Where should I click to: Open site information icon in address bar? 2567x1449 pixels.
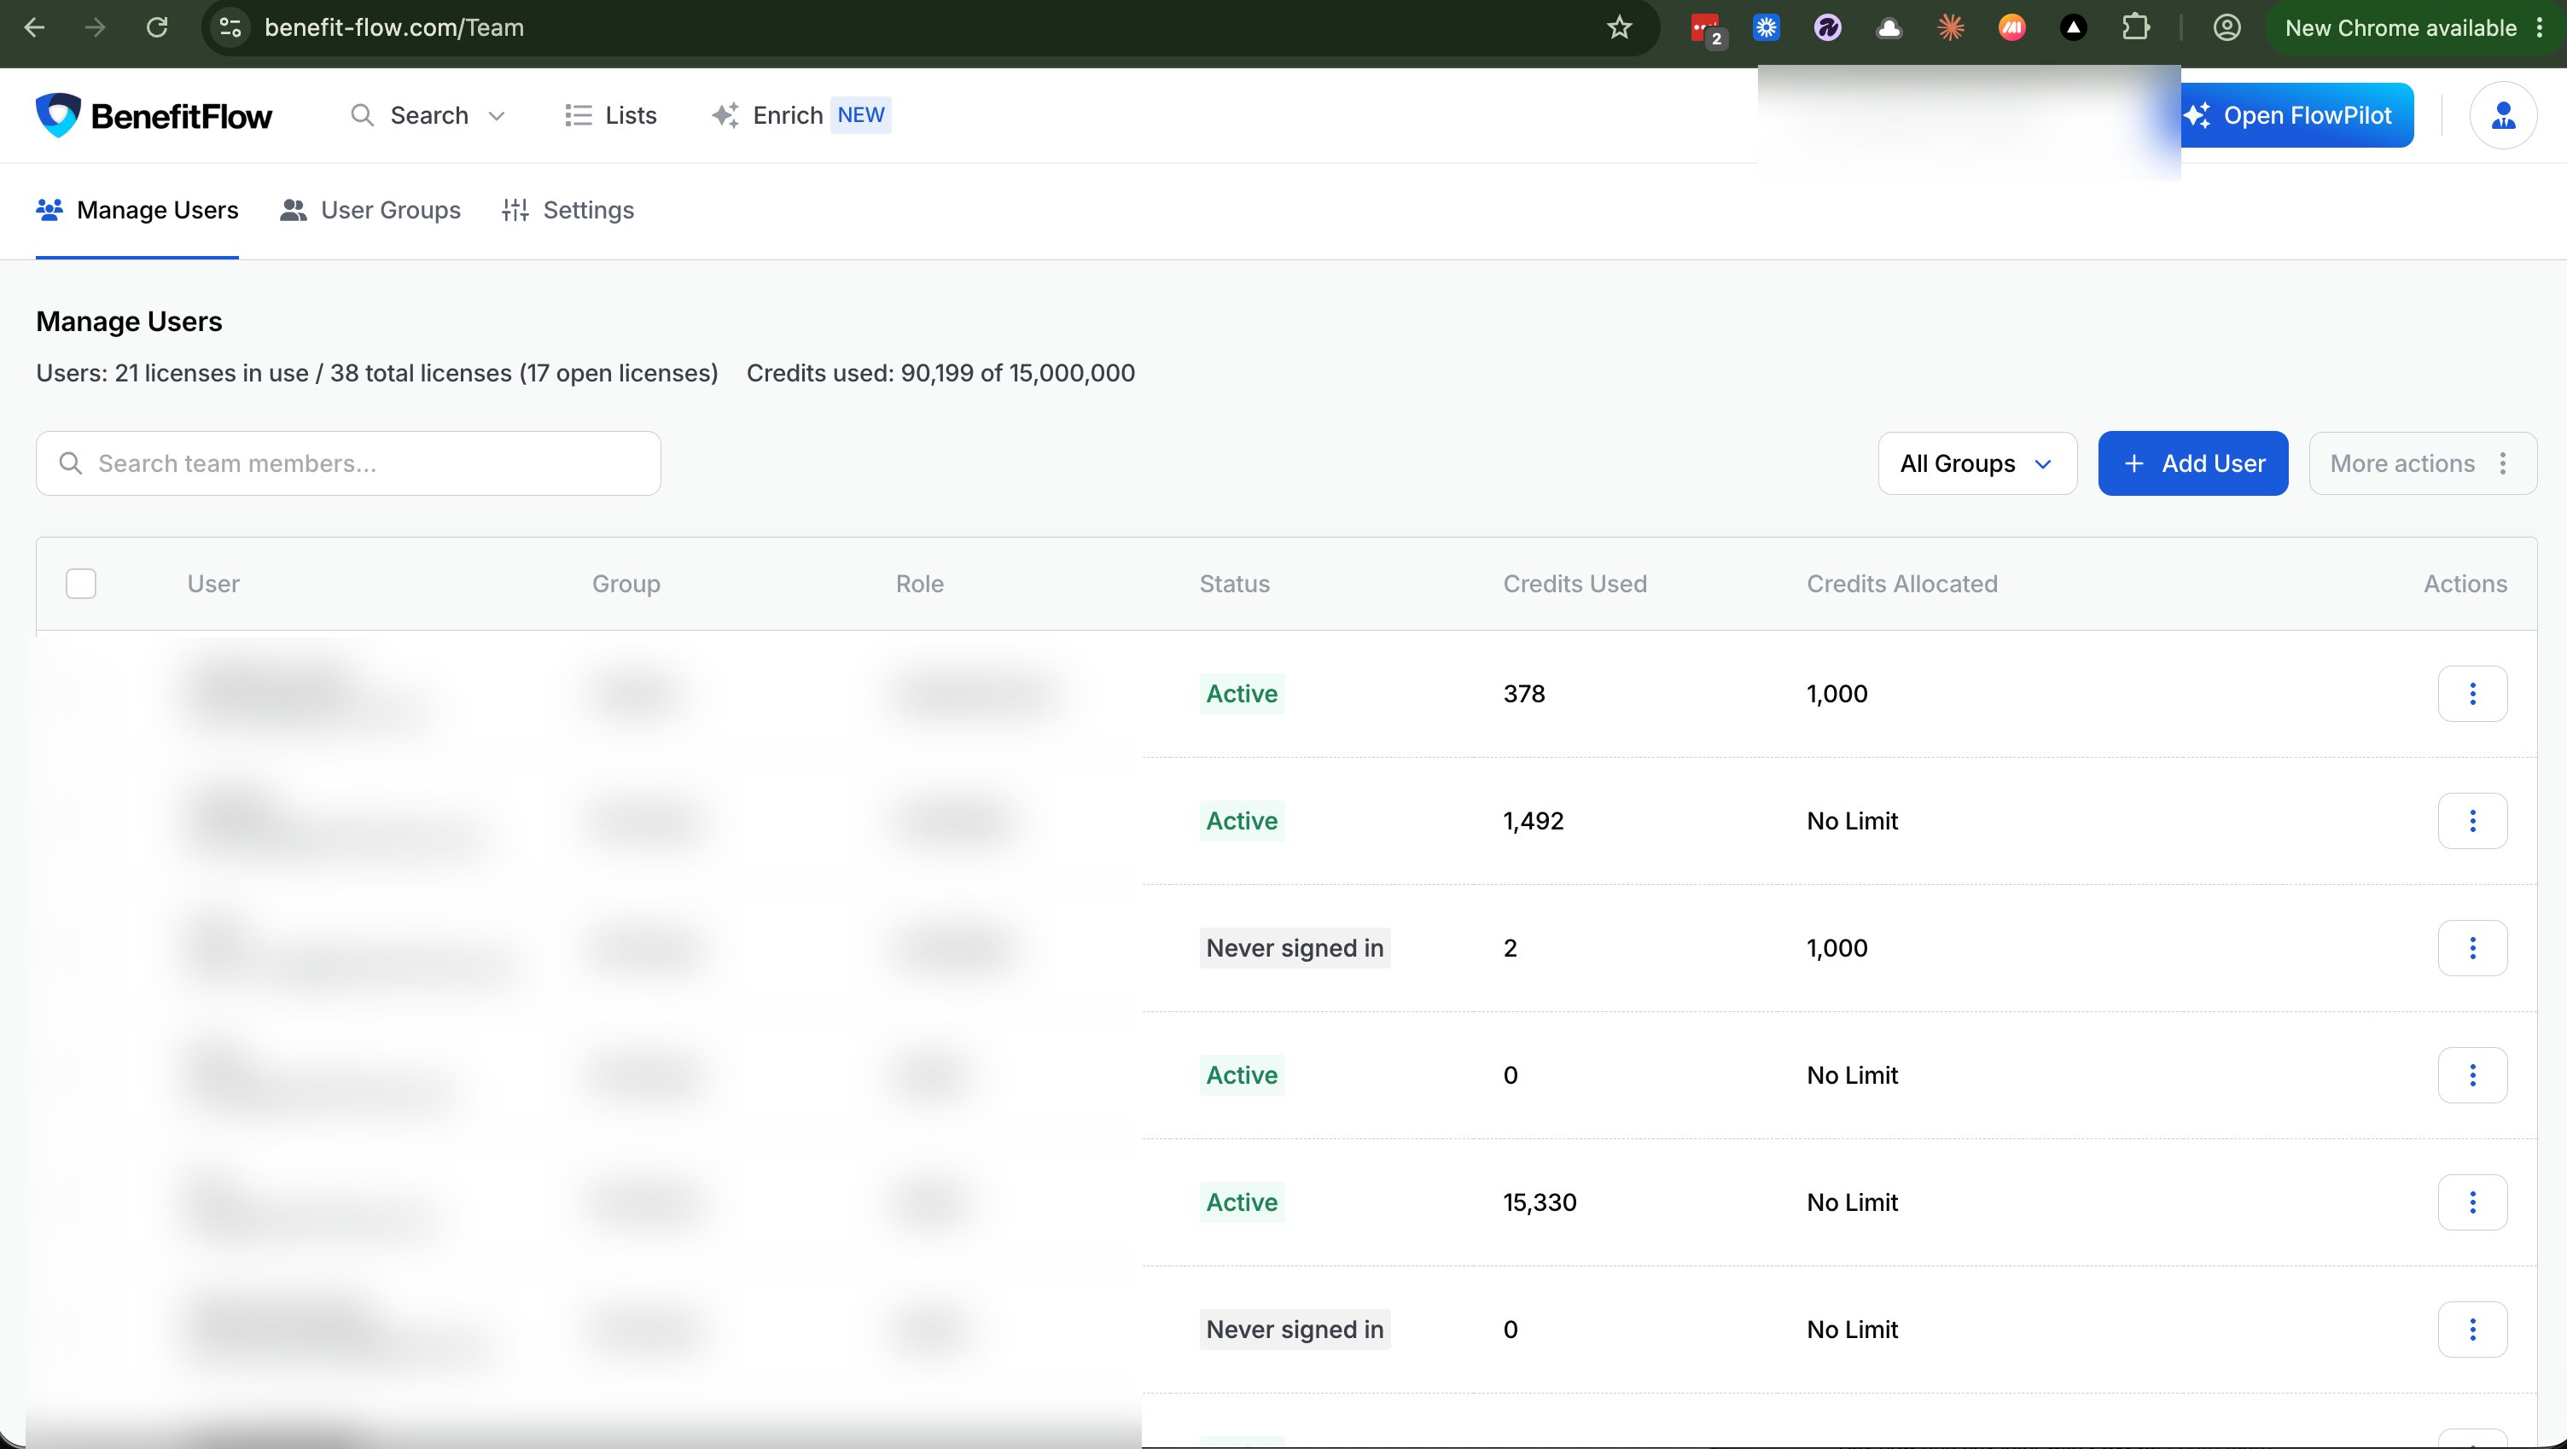coord(230,28)
